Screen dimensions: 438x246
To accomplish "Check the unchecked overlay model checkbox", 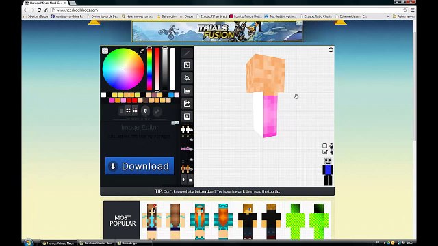I will (x=324, y=146).
